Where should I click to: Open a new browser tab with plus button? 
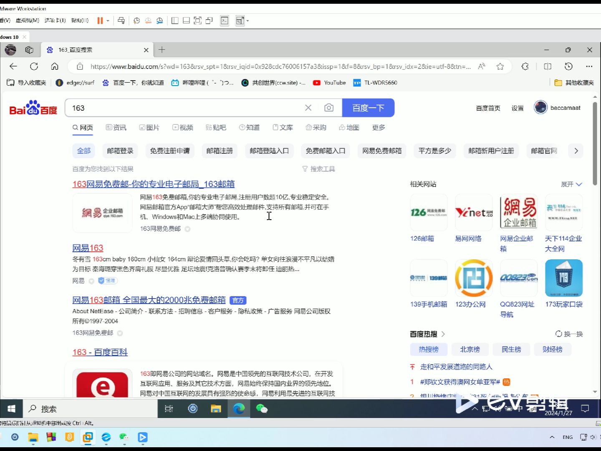pos(162,50)
